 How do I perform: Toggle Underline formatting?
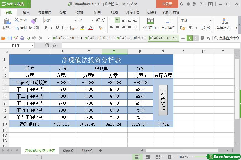click(57, 28)
